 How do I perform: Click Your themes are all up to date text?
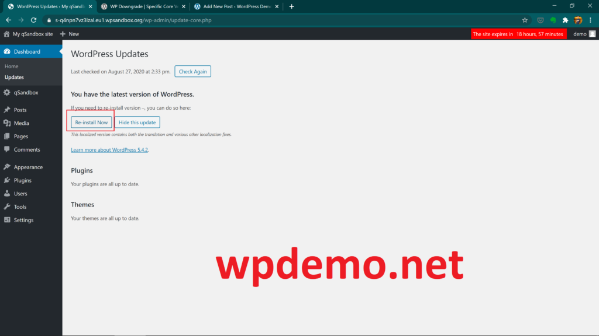(x=105, y=218)
